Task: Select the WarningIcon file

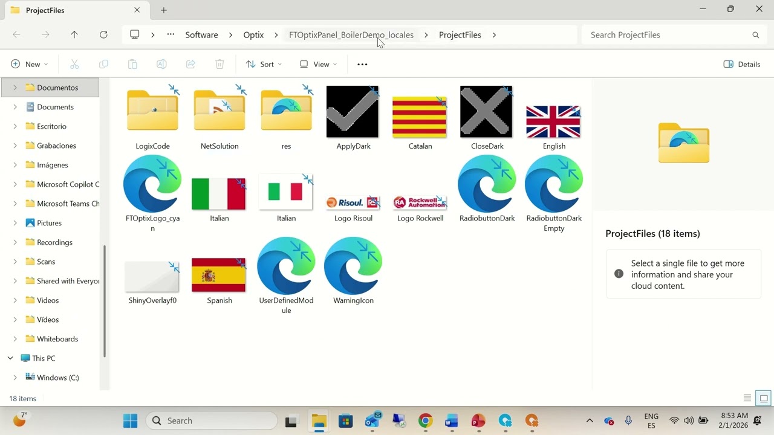Action: click(x=353, y=271)
